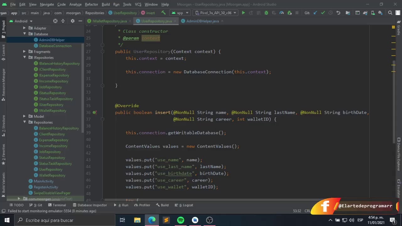402x226 pixels.
Task: Open the Pixel_3a_API_30_x86 device dropdown
Action: pyautogui.click(x=216, y=13)
